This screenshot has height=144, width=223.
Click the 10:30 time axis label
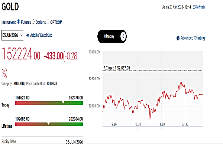pyautogui.click(x=138, y=124)
